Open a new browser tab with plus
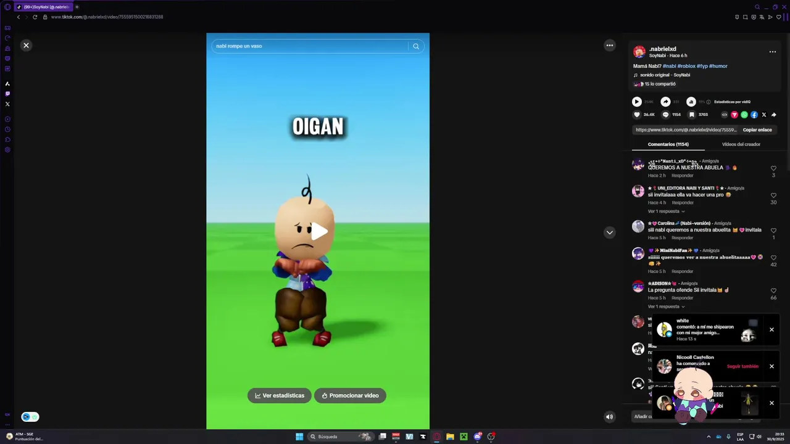Viewport: 790px width, 444px height. [77, 7]
